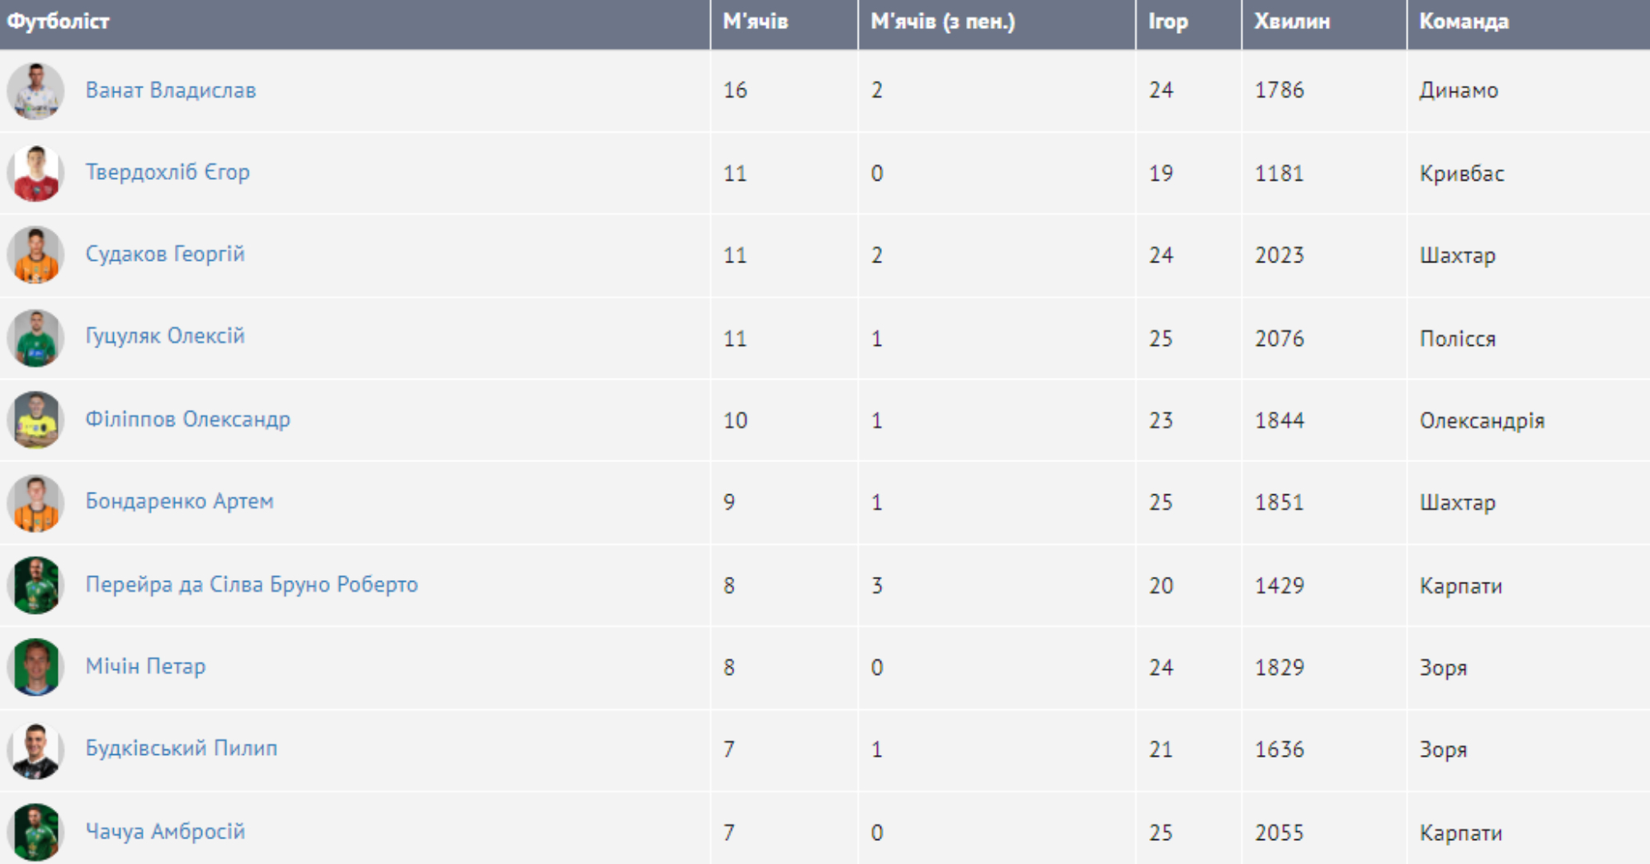Sort by the Ігор column header
The image size is (1650, 864).
1167,21
